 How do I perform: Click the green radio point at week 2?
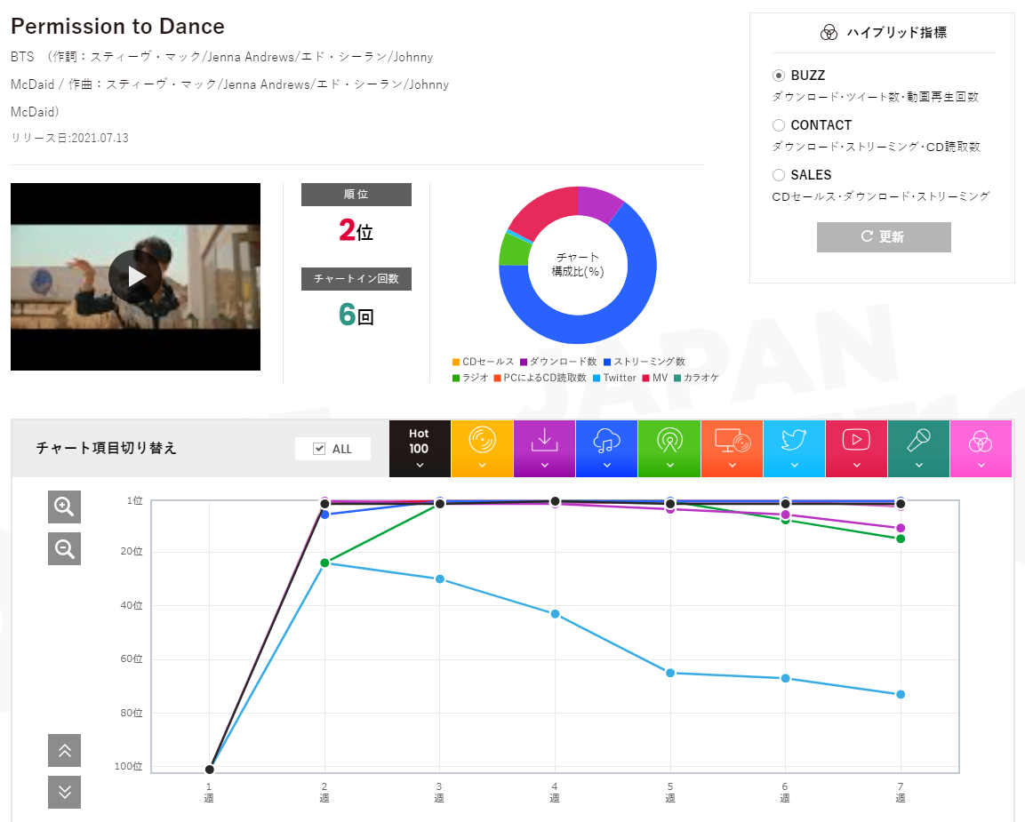coord(324,563)
